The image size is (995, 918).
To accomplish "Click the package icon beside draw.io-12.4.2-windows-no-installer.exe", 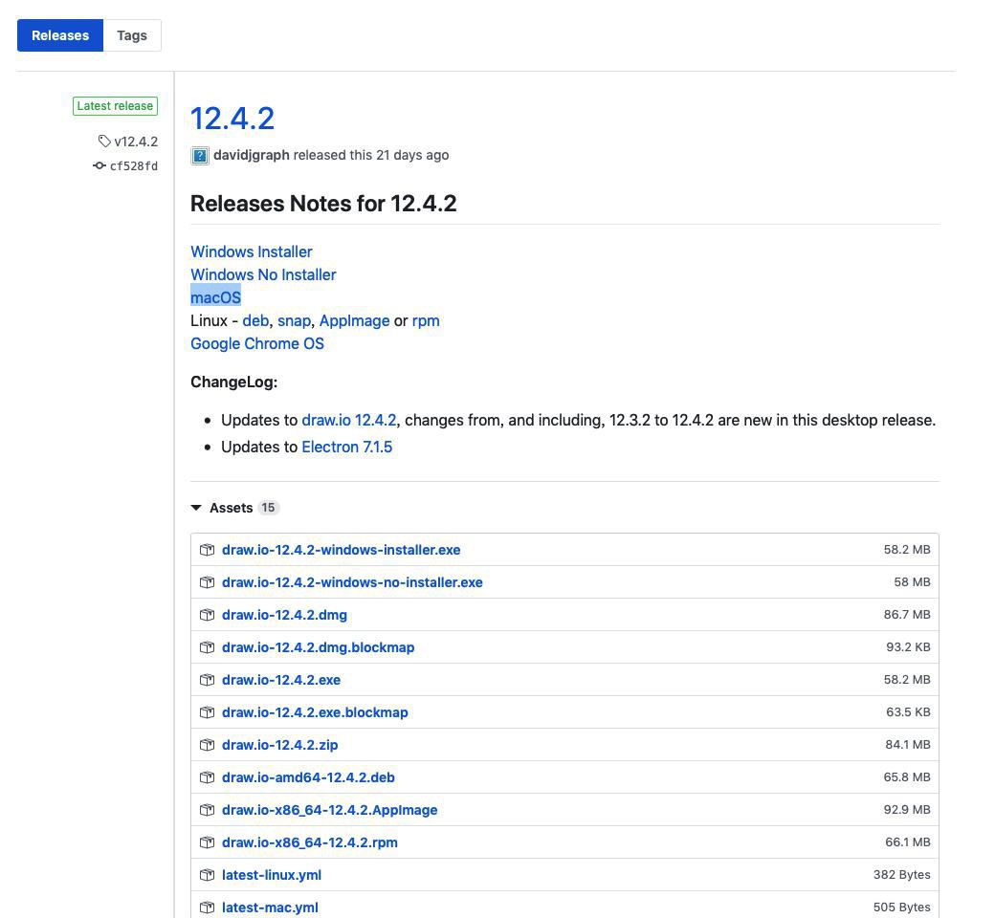I will (x=207, y=582).
